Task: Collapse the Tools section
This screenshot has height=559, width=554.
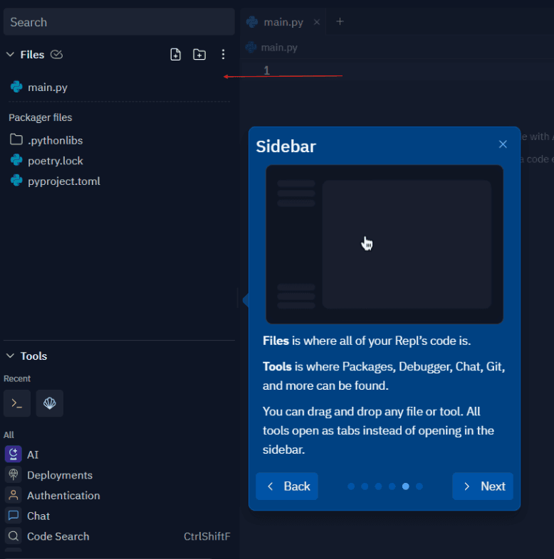Action: click(x=11, y=356)
